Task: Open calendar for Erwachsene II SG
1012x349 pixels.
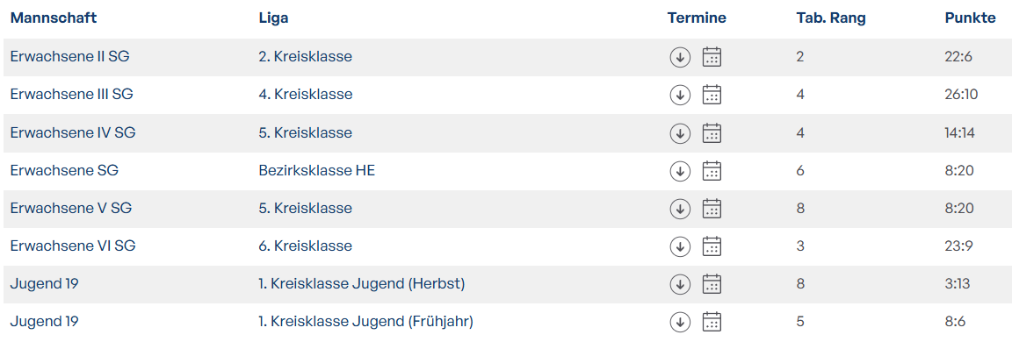Action: [x=712, y=57]
